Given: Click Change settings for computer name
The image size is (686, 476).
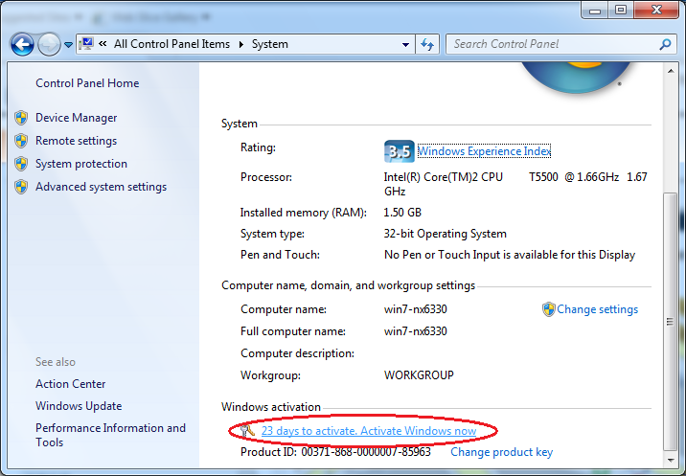Looking at the screenshot, I should tap(597, 309).
